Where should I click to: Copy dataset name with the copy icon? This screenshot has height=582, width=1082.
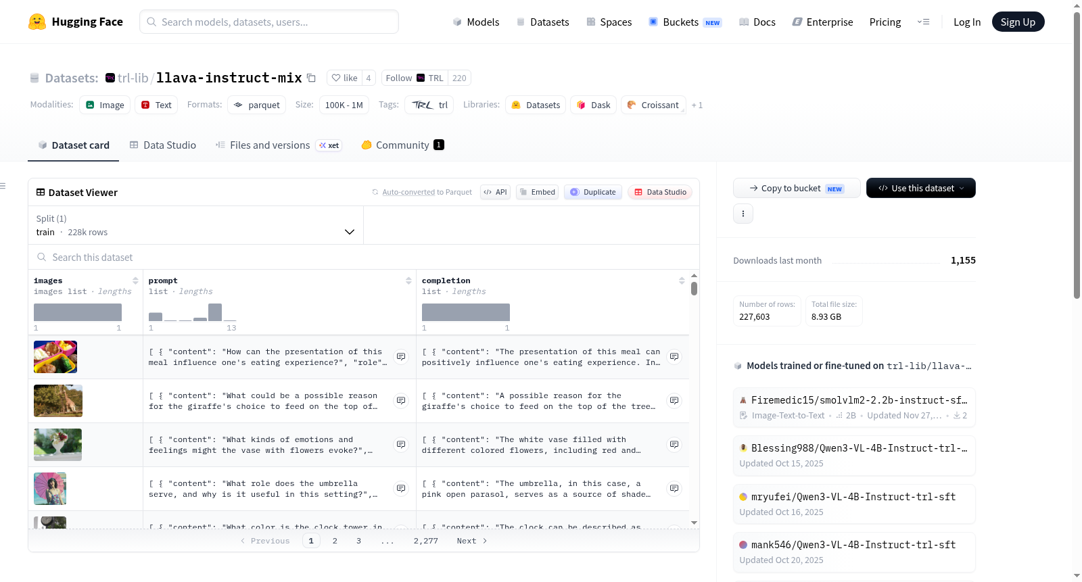311,78
